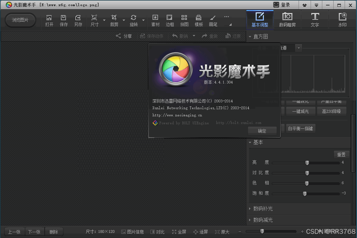This screenshot has width=357, height=238.
Task: Open the histogram channel dropdown
Action: click(x=299, y=48)
